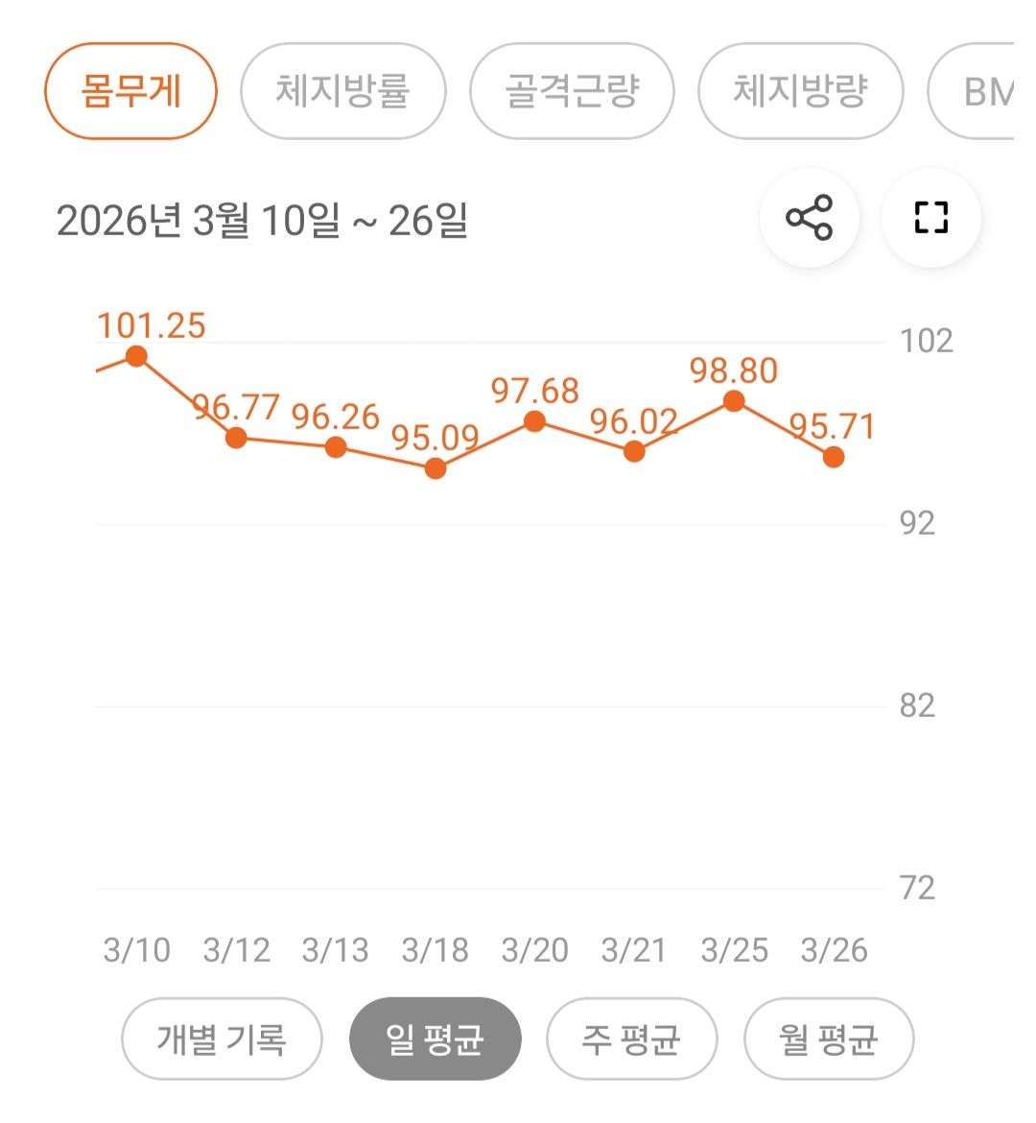Open the fullscreen chart view
The width and height of the screenshot is (1036, 1123).
click(930, 218)
